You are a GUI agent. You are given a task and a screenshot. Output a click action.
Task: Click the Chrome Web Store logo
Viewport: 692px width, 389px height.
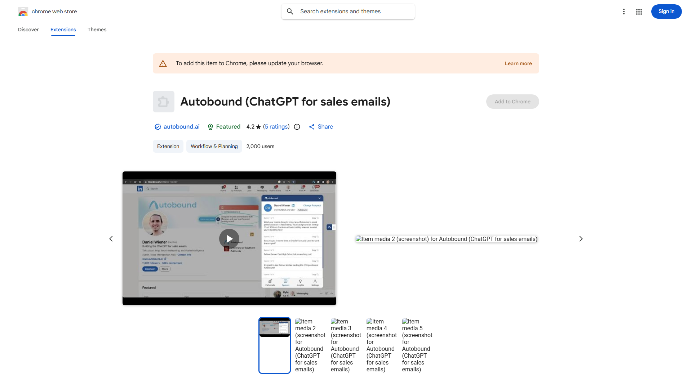23,12
